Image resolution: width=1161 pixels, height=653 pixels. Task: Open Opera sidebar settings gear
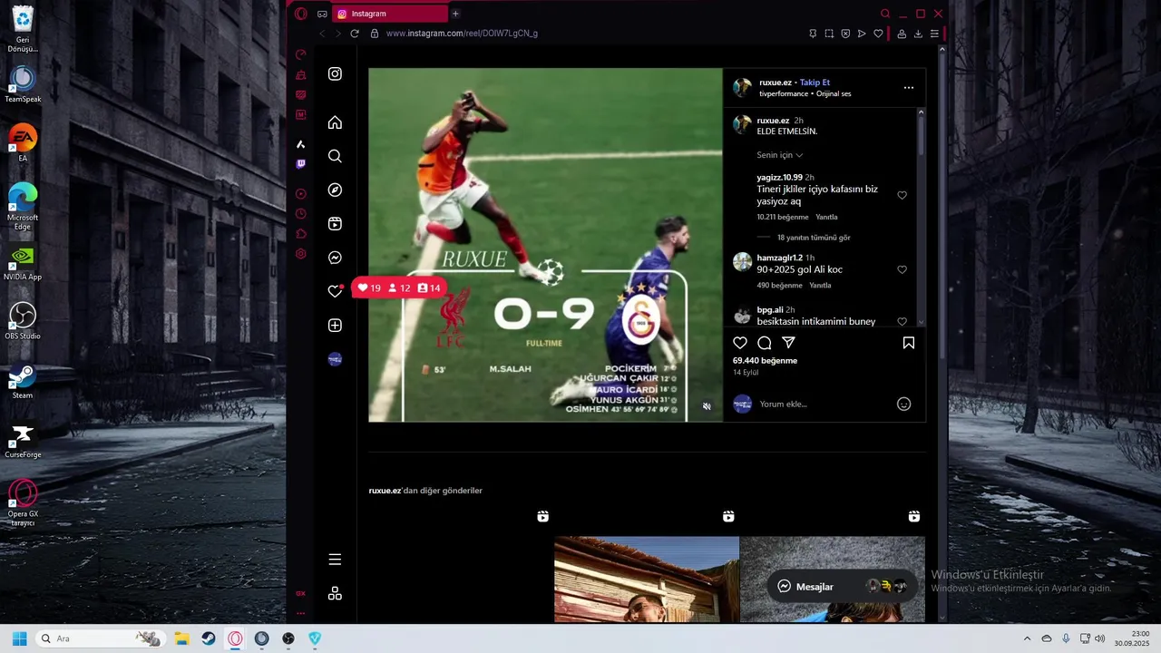point(301,254)
